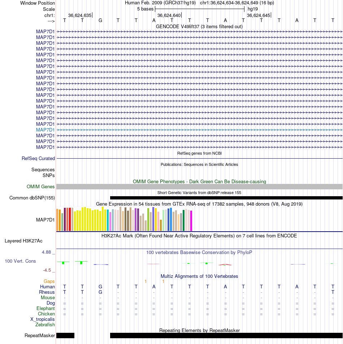
Task: Click the Window Position label
Action: click(x=38, y=3)
